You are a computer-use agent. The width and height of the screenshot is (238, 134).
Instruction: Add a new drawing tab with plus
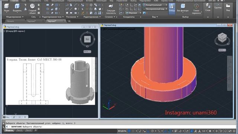point(69,21)
